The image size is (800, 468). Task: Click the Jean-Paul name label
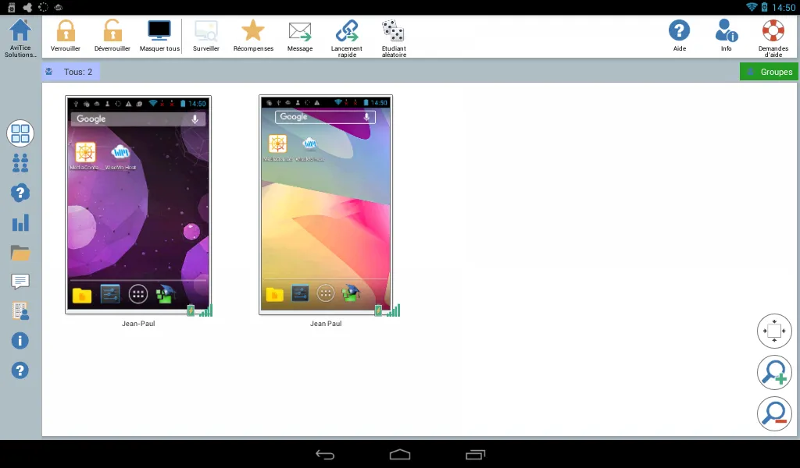pyautogui.click(x=138, y=324)
